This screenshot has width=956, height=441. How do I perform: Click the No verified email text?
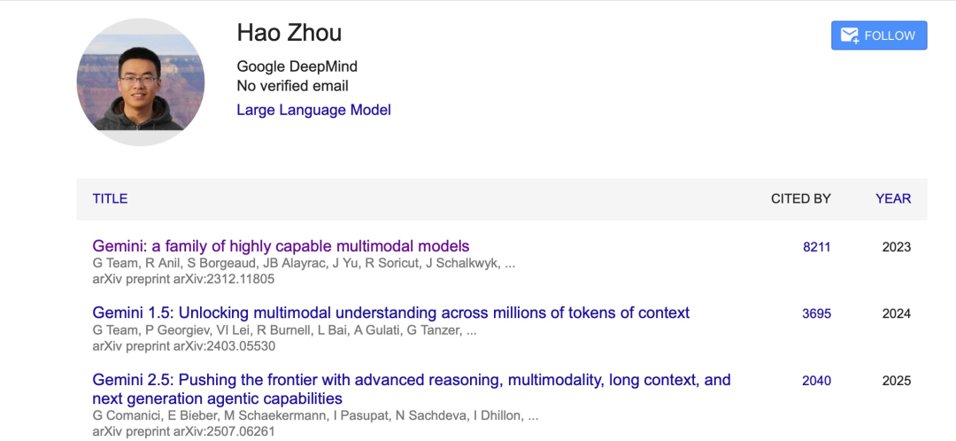click(x=292, y=86)
